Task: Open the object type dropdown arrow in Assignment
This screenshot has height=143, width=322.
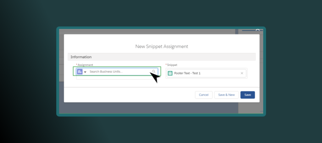Action: coord(85,72)
